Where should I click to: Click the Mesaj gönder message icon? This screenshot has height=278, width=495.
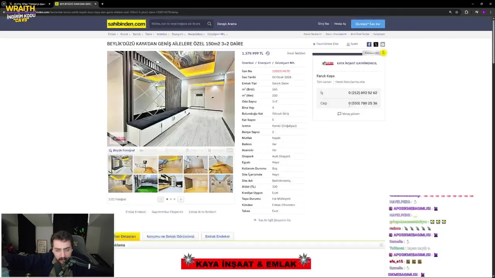pyautogui.click(x=339, y=114)
